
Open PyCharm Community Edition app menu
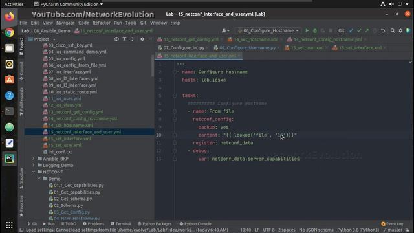[69, 4]
